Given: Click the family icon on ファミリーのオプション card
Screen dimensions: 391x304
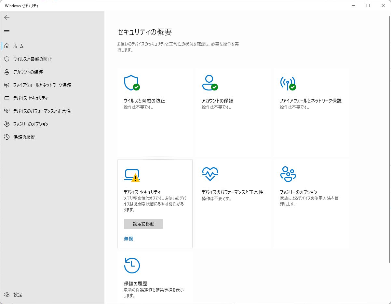Looking at the screenshot, I should 288,174.
